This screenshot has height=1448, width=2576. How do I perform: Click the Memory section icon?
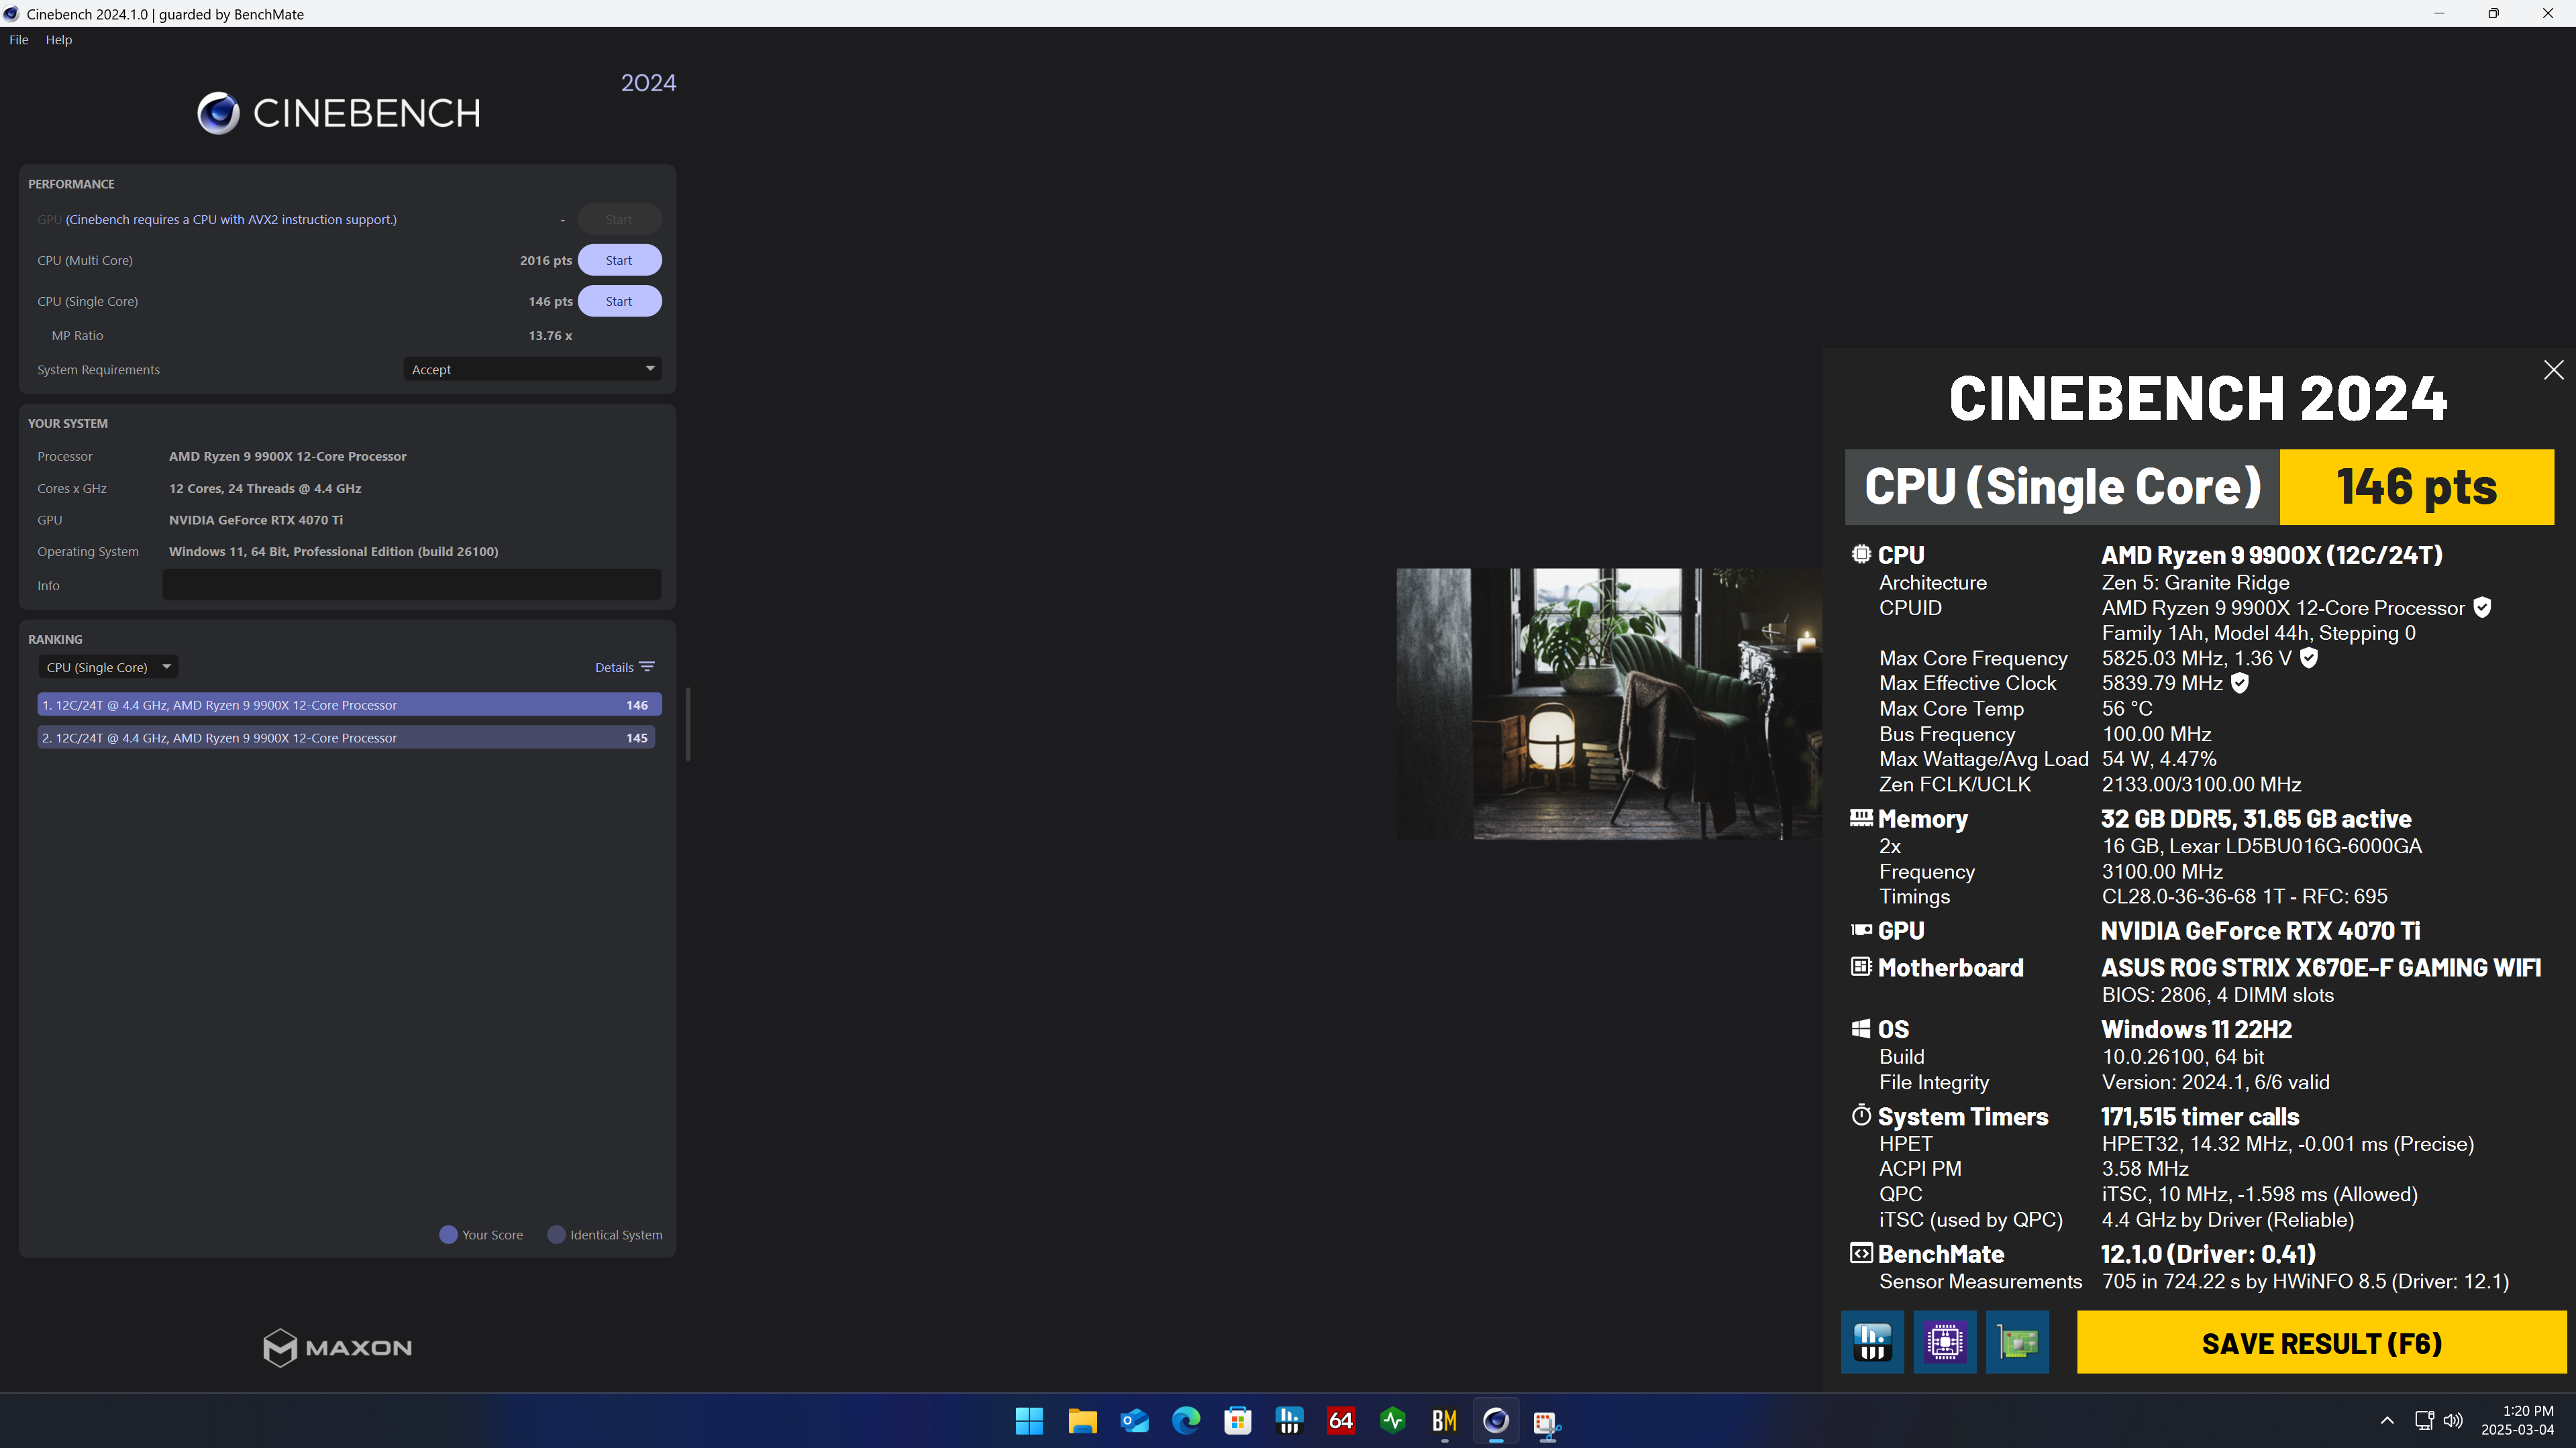point(1861,818)
